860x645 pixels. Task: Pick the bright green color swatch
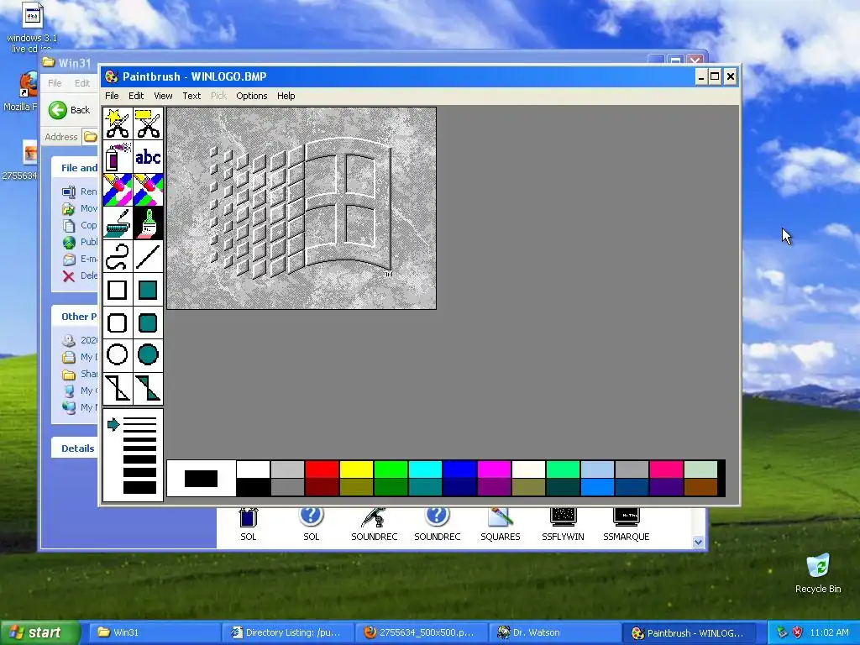pos(391,469)
